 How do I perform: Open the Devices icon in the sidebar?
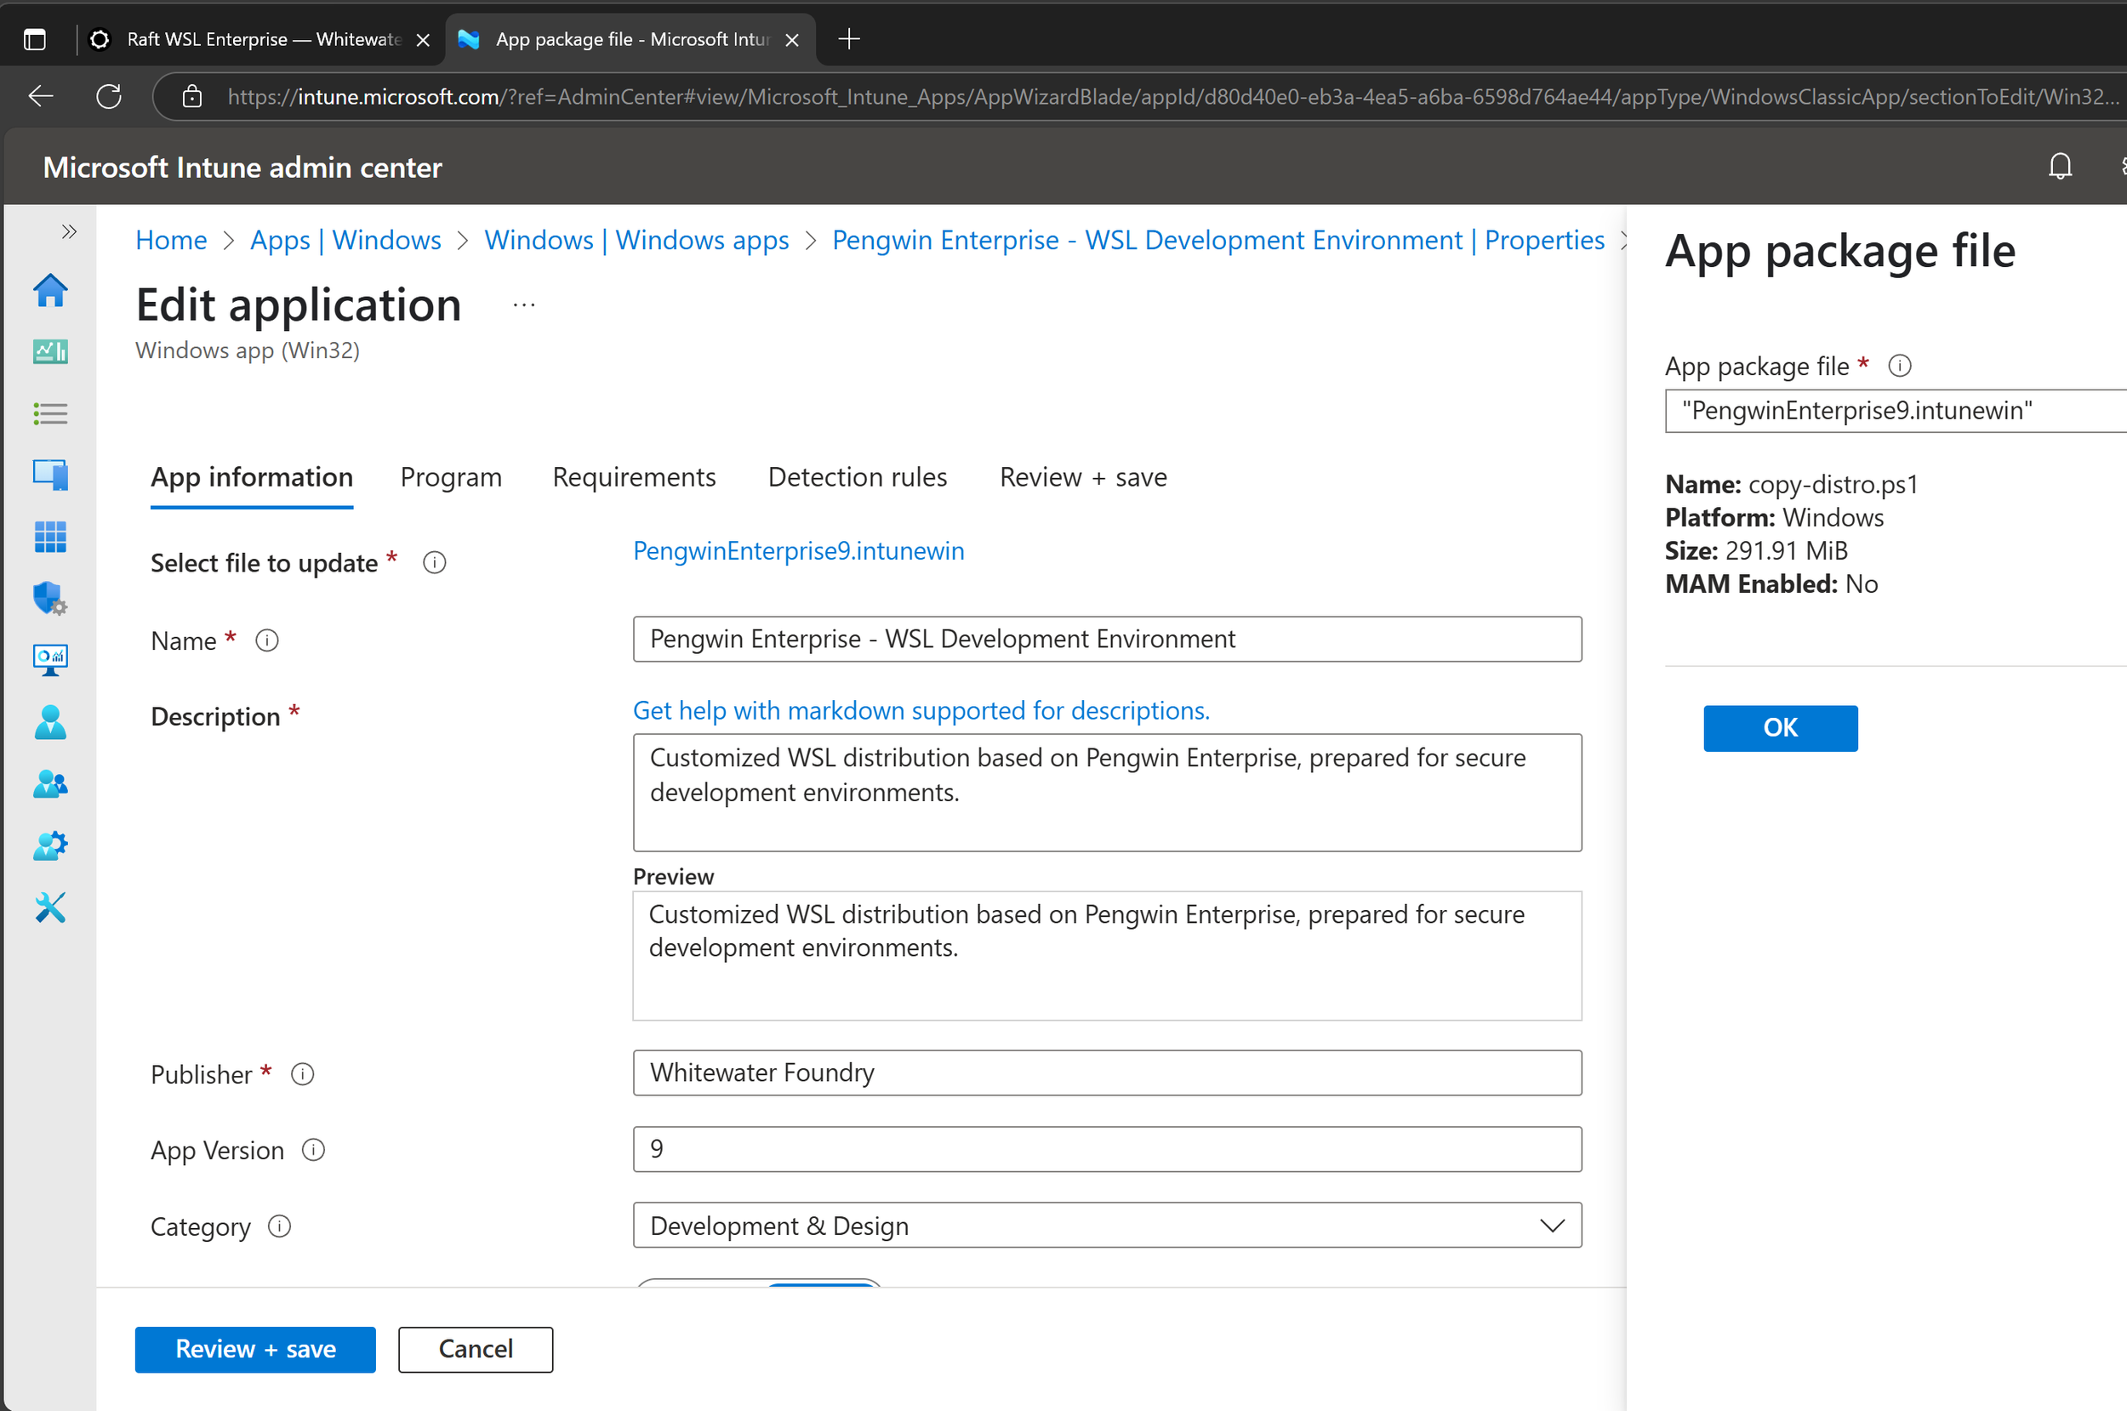click(50, 475)
